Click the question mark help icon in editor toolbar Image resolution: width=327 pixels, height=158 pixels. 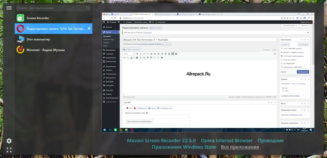tap(162, 58)
